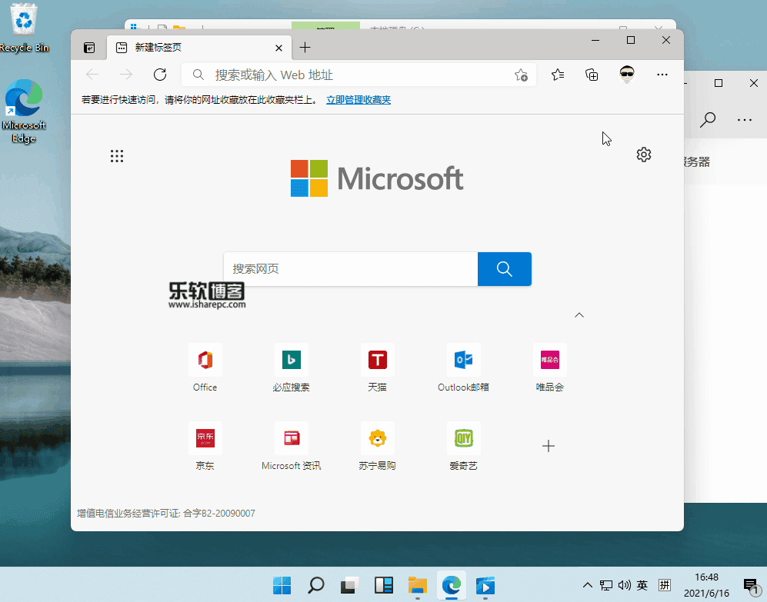Click the blue search button
The width and height of the screenshot is (767, 602).
point(504,269)
